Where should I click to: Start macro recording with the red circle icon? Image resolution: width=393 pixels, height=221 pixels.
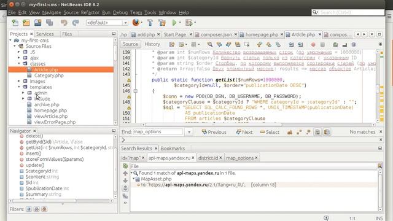coord(313,45)
